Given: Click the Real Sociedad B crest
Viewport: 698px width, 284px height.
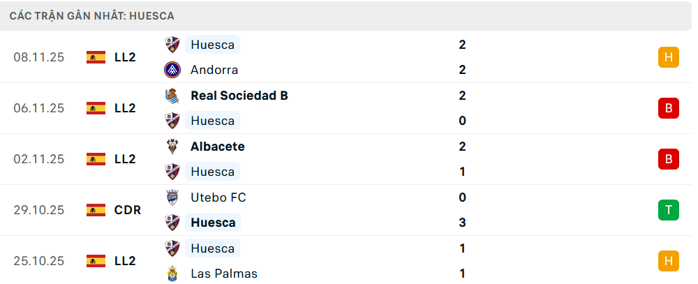Looking at the screenshot, I should point(172,96).
